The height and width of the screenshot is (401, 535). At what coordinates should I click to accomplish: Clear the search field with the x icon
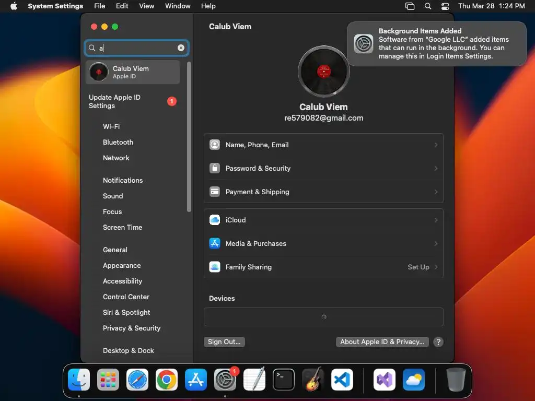click(181, 48)
